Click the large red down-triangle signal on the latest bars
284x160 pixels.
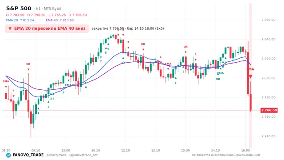point(250,76)
